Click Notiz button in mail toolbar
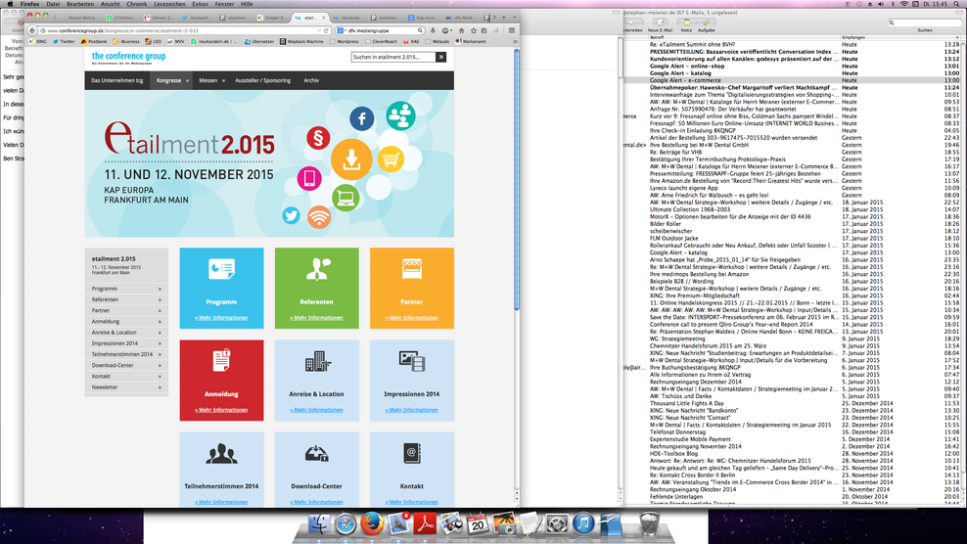967x544 pixels. [x=686, y=24]
